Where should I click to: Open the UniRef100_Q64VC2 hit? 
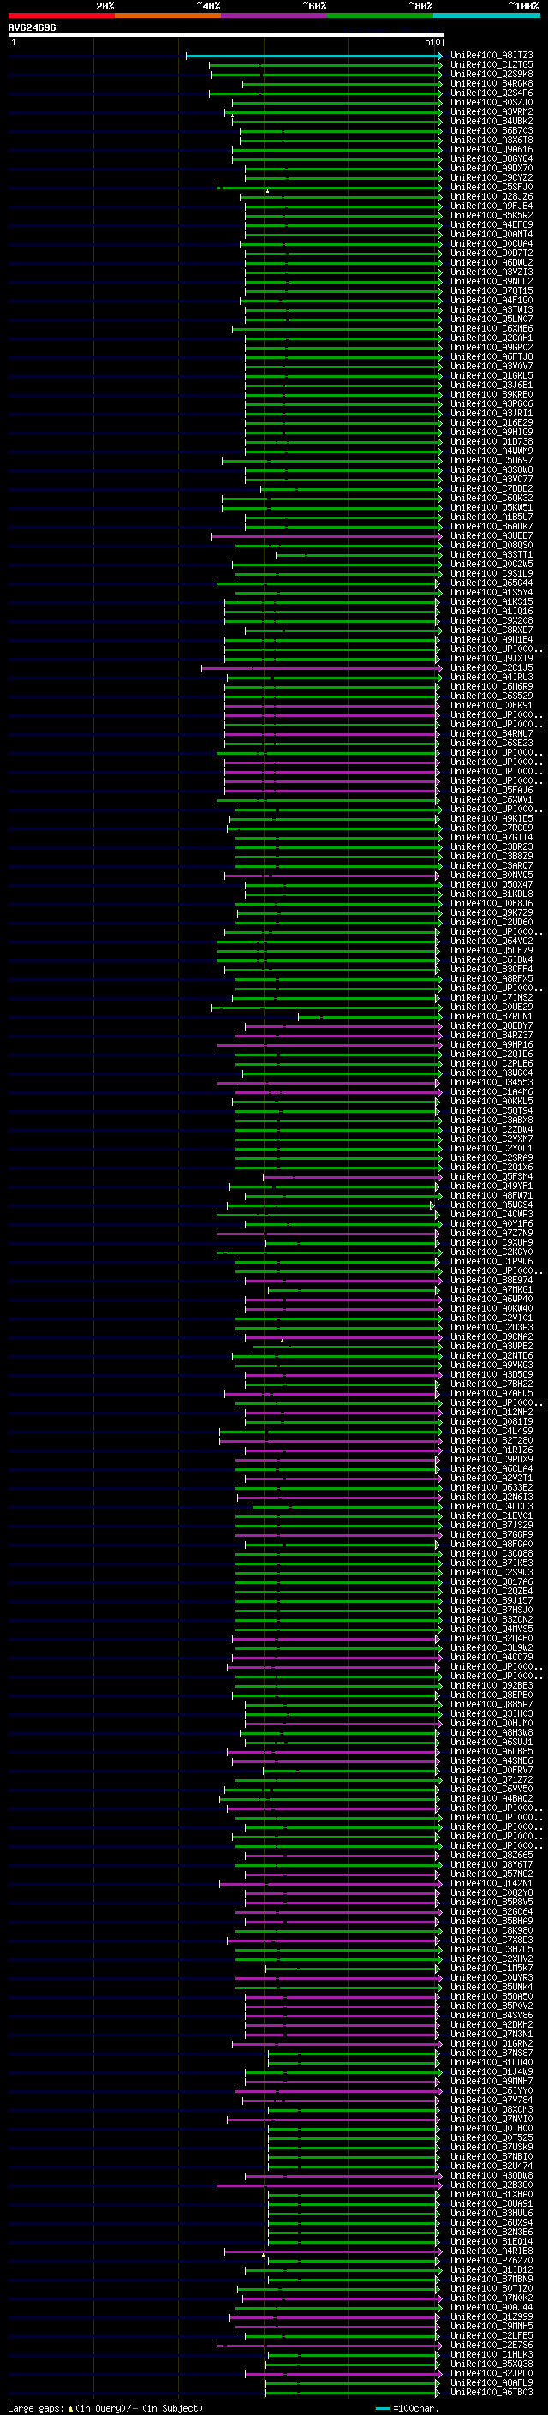tap(491, 941)
